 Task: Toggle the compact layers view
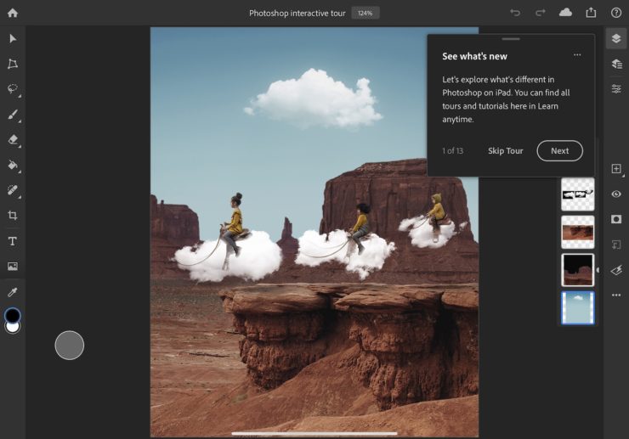pyautogui.click(x=616, y=39)
